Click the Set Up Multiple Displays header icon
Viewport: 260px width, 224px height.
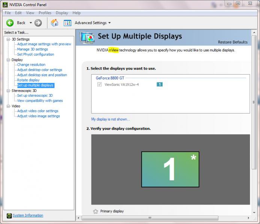(x=87, y=38)
